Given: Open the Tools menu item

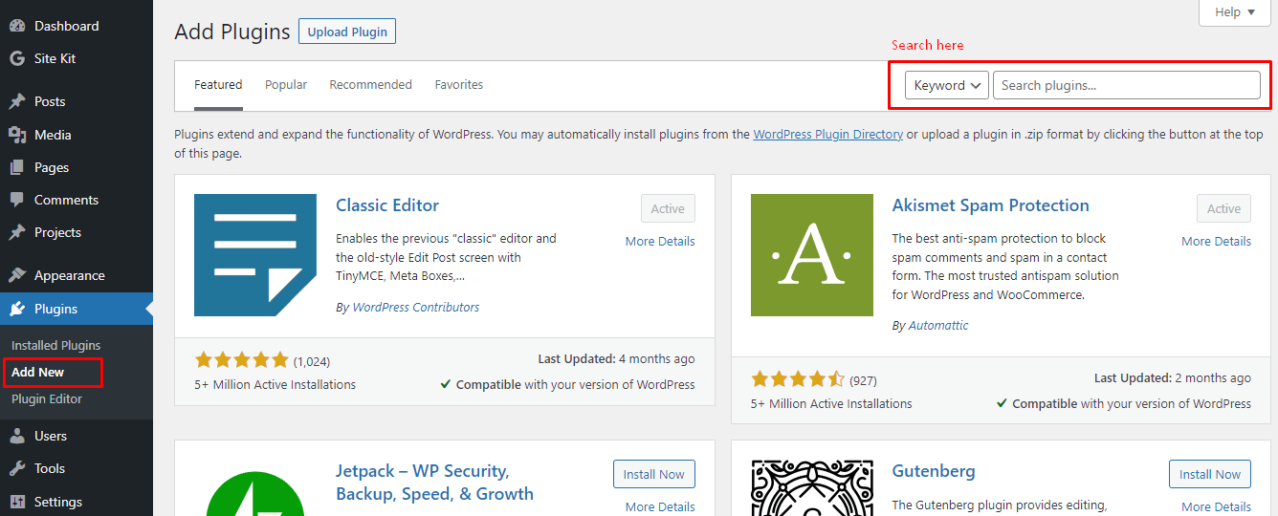Looking at the screenshot, I should pos(77,468).
